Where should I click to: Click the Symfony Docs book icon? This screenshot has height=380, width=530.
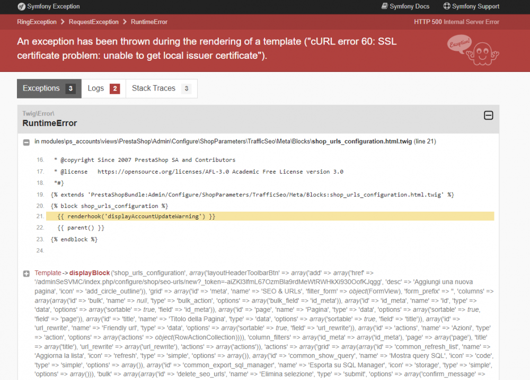pos(385,6)
